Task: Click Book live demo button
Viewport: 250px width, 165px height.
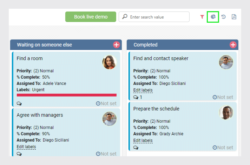Action: point(91,17)
